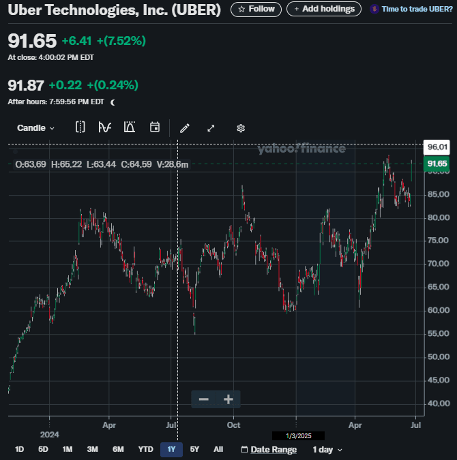Show the All time range
This screenshot has width=457, height=460.
coord(218,450)
